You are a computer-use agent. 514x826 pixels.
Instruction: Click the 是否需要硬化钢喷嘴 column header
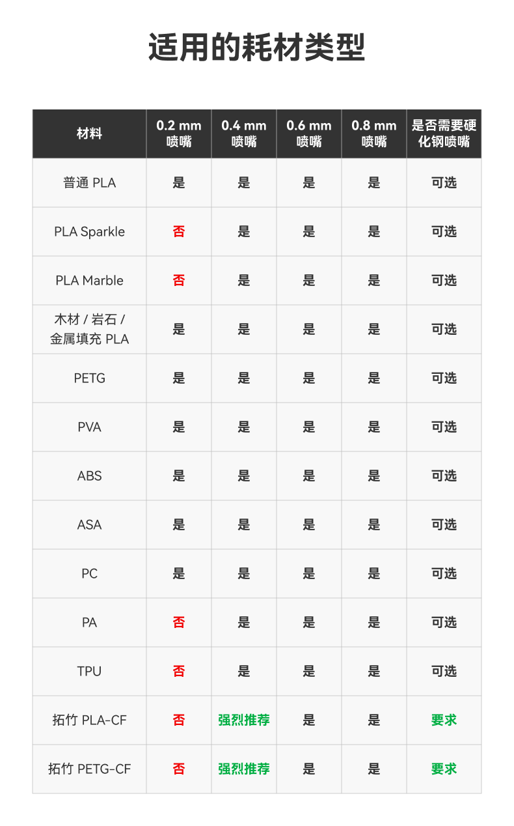point(444,134)
